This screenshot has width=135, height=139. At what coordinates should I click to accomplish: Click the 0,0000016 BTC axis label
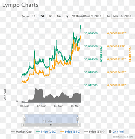(x=117, y=85)
